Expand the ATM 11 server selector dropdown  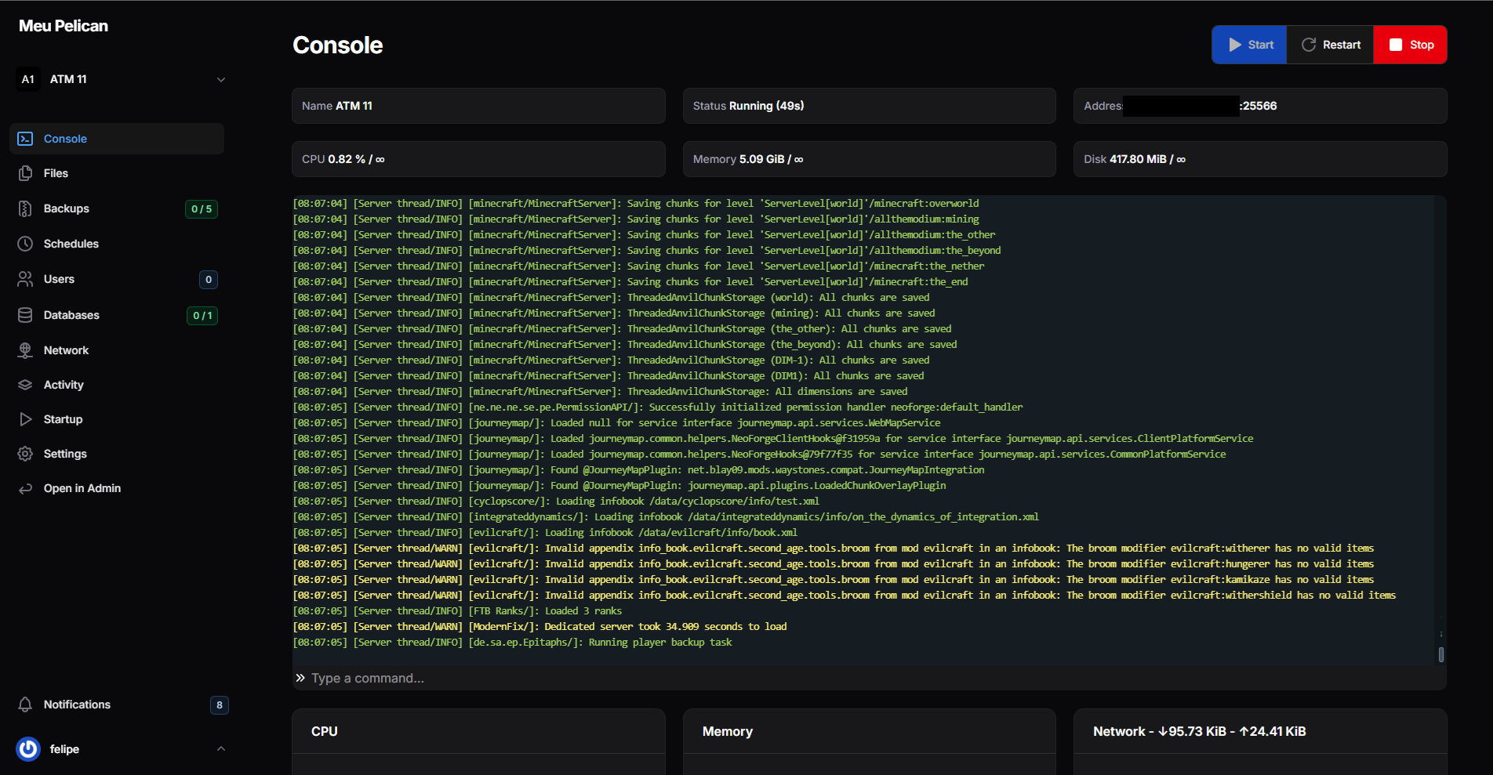[221, 79]
